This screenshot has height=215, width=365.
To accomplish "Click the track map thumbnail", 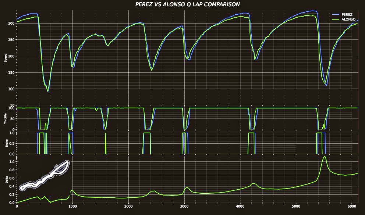I will [44, 176].
